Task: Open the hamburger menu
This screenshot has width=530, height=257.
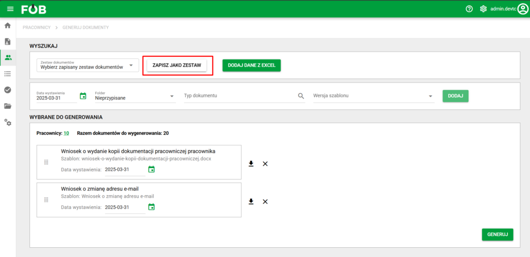Action: point(10,9)
